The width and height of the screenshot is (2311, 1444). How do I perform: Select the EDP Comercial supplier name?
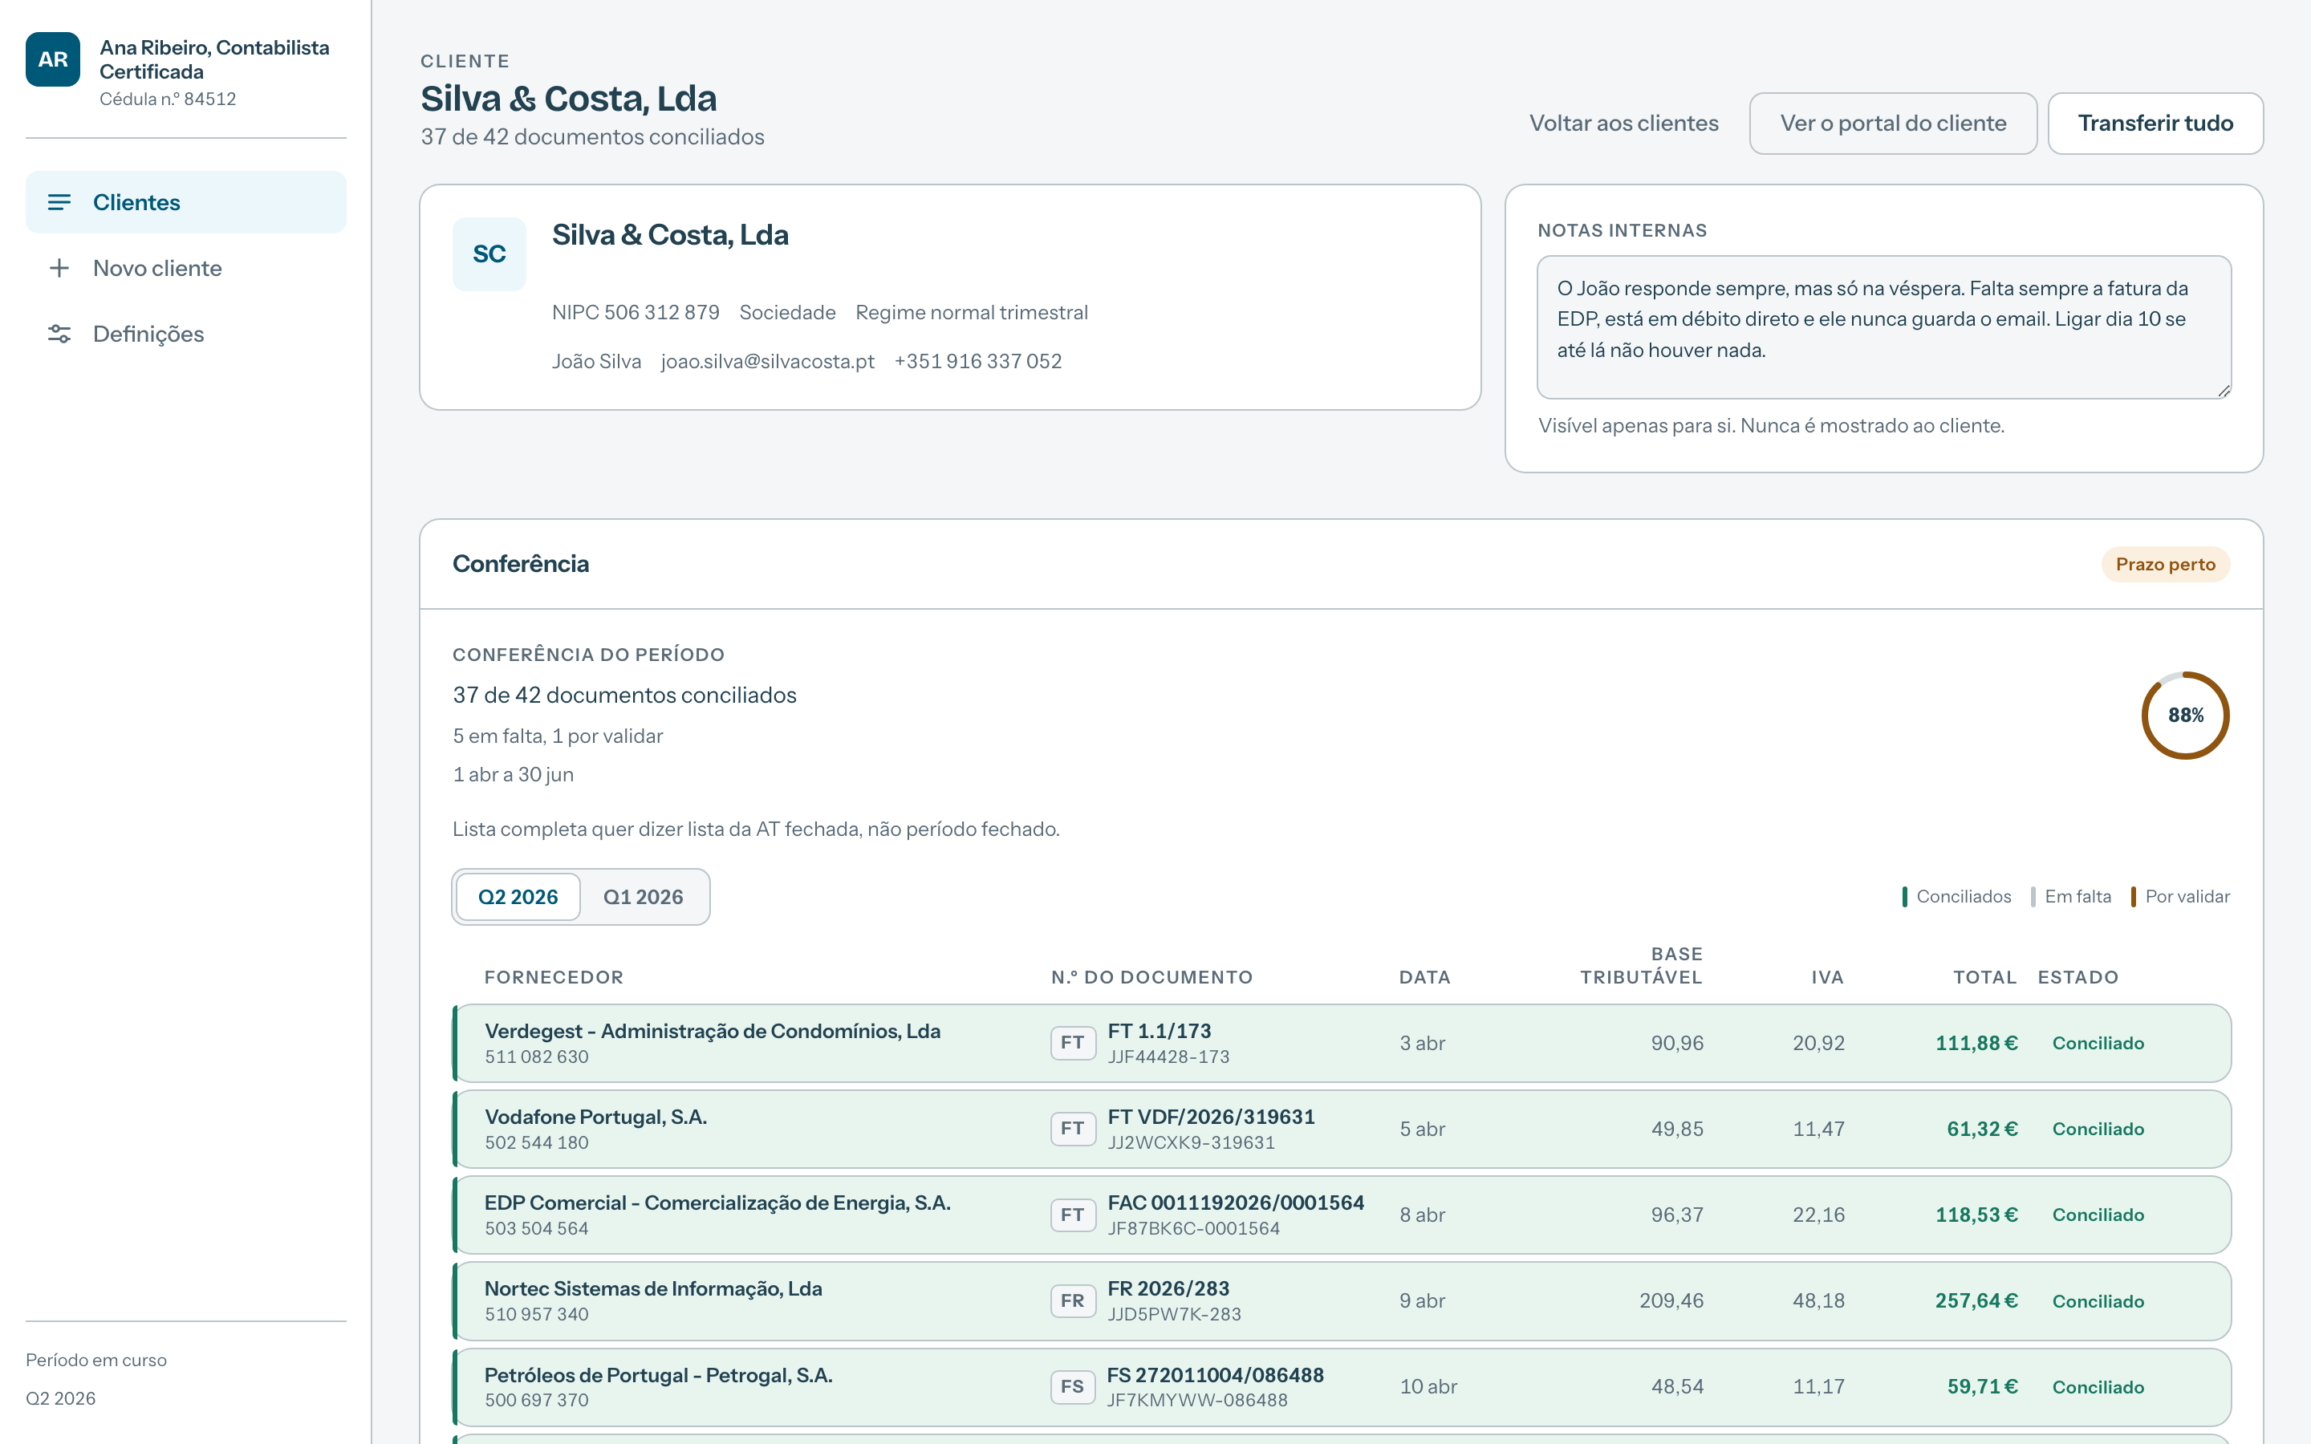coord(717,1203)
